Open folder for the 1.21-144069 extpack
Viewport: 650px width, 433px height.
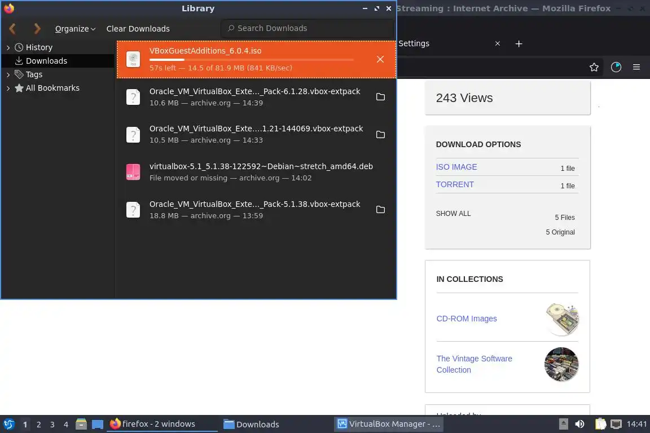pyautogui.click(x=380, y=134)
